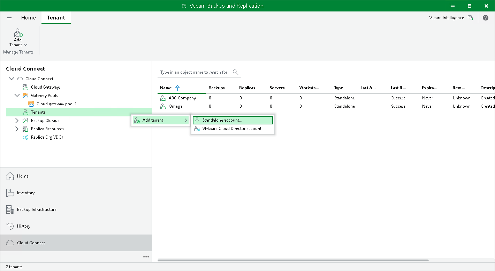Open the Backup Infrastructure view
This screenshot has width=495, height=271.
[x=37, y=210]
